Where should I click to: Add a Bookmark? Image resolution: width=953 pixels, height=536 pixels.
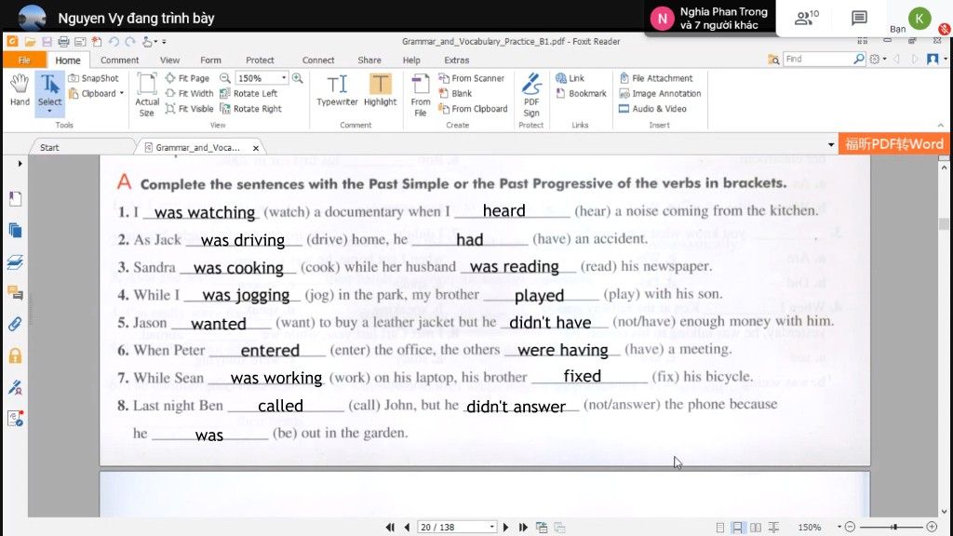pos(581,94)
